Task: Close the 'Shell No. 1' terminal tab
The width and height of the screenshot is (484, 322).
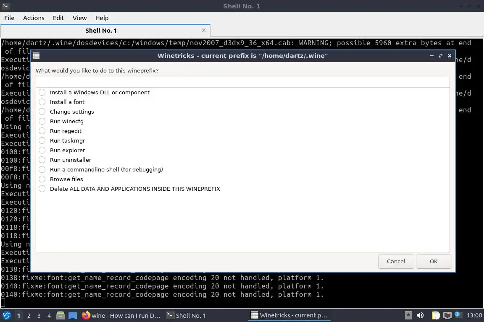Action: (x=204, y=30)
